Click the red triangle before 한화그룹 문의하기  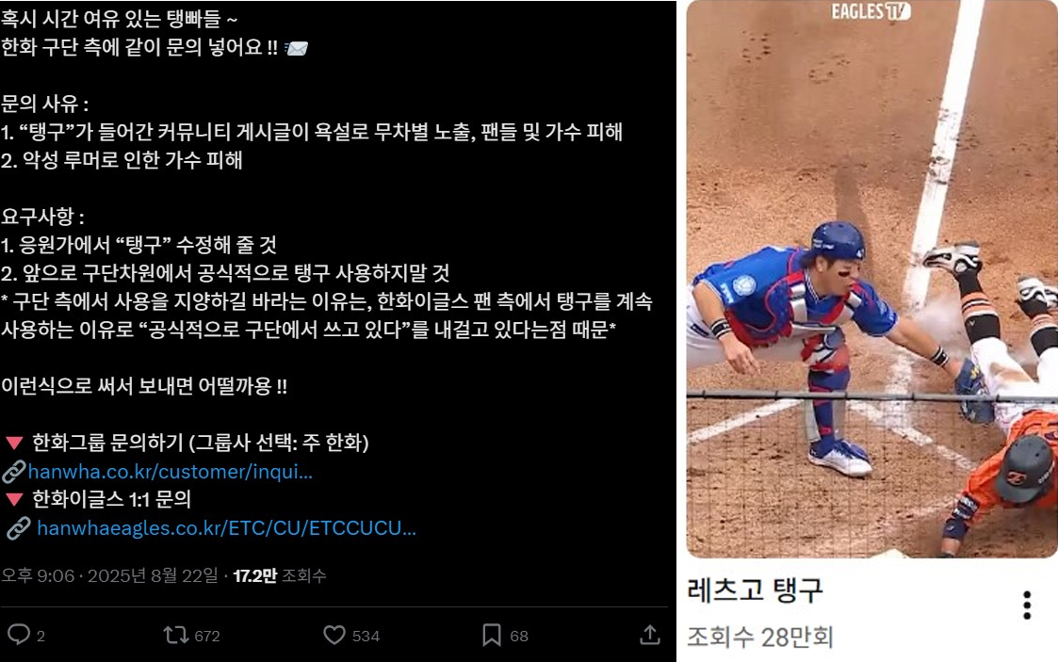[15, 443]
